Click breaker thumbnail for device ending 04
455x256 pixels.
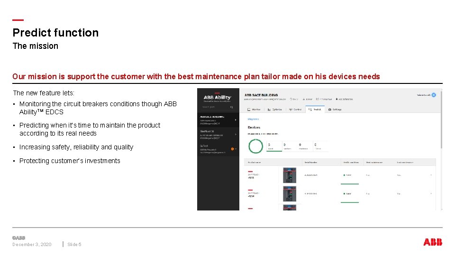pyautogui.click(x=290, y=193)
